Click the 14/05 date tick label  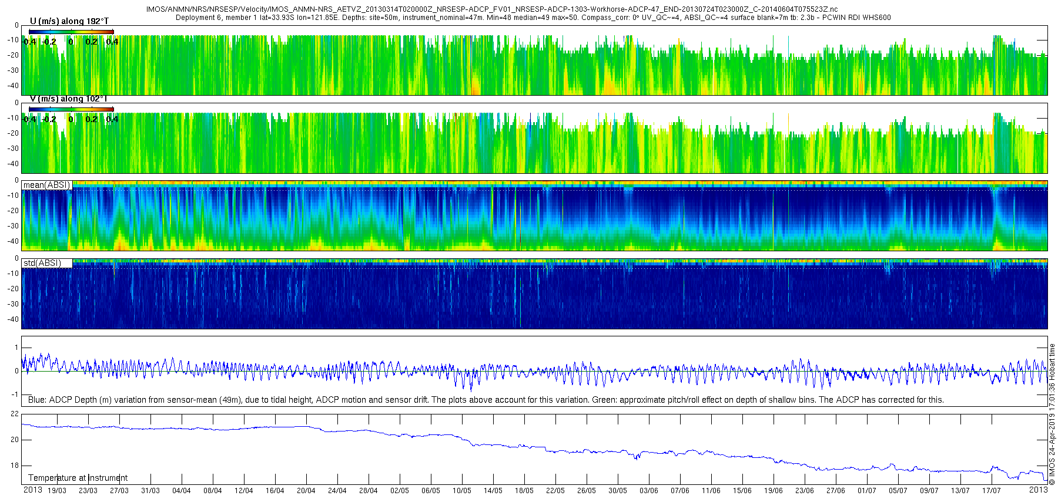pos(493,491)
